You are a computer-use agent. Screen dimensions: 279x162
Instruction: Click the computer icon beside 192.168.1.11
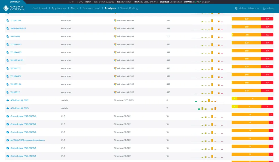(8, 92)
